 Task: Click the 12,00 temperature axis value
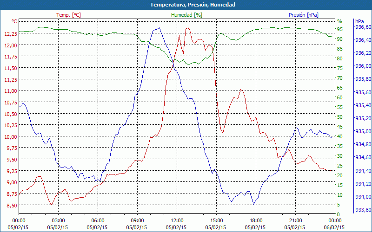(x=11, y=45)
